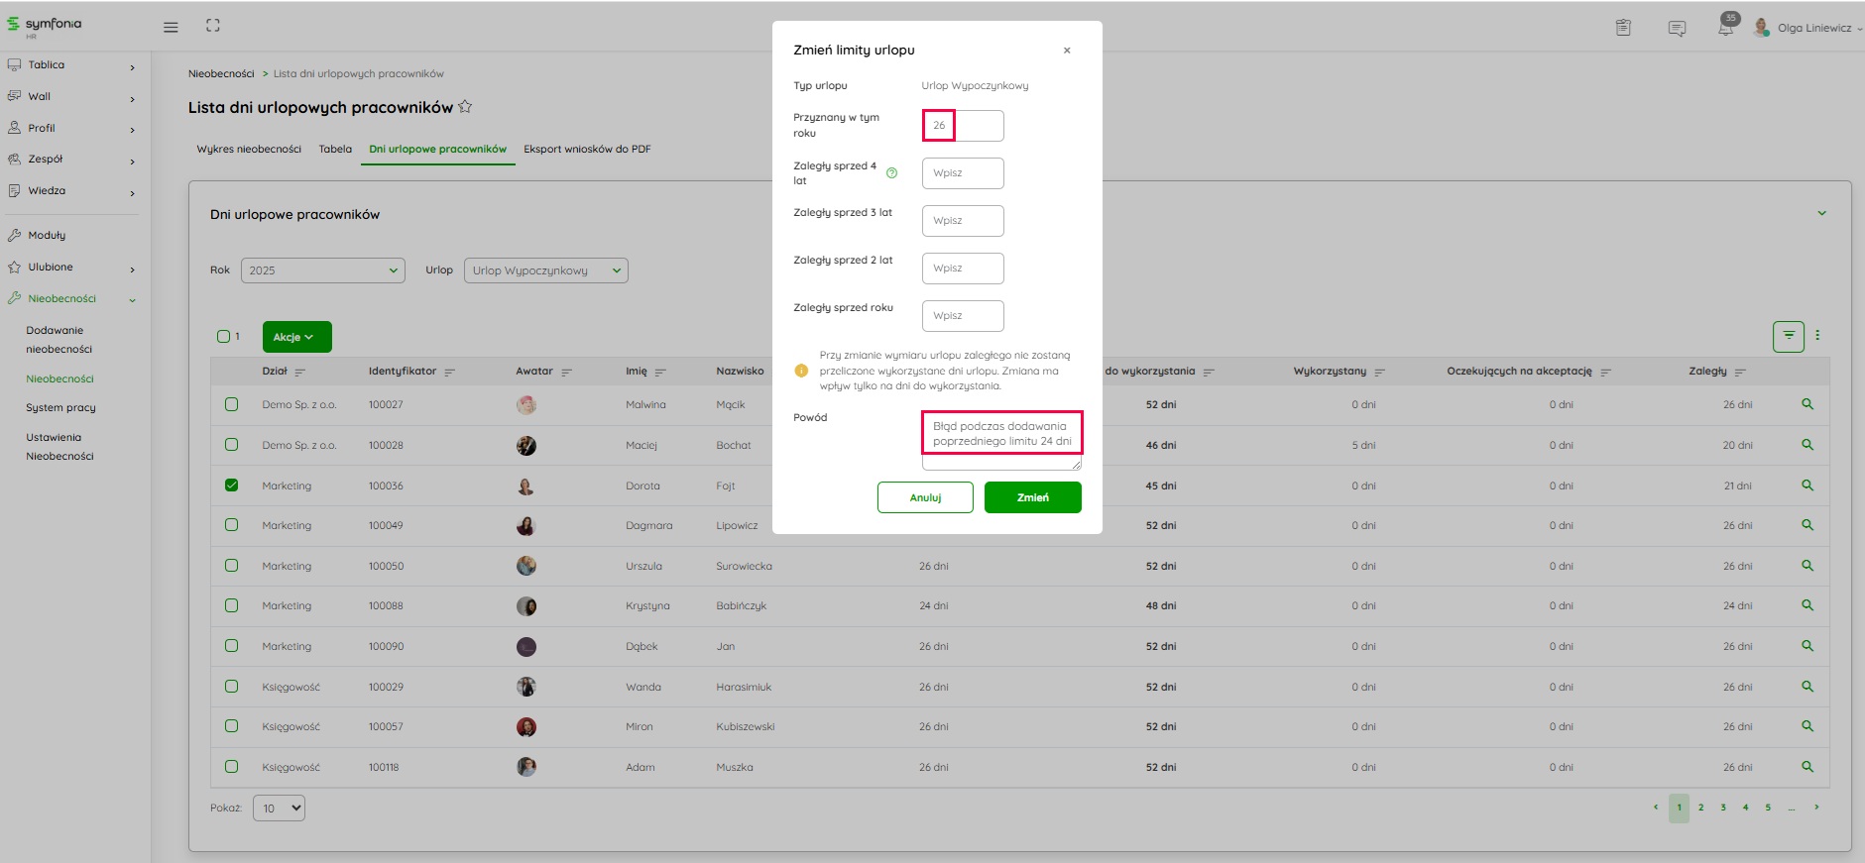The width and height of the screenshot is (1865, 863).
Task: Click help icon next to Zaległy sprzed 4 lat
Action: pos(891,173)
